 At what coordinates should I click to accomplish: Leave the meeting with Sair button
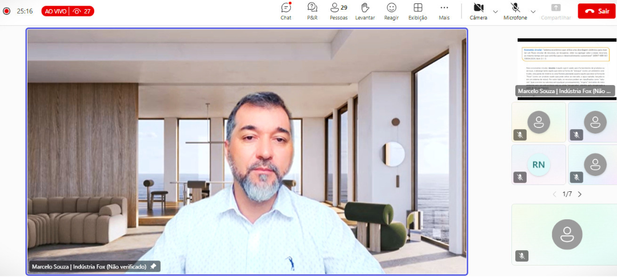596,11
